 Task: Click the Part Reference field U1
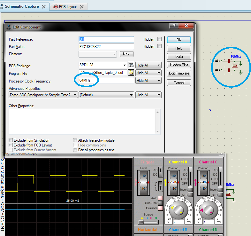(x=106, y=39)
